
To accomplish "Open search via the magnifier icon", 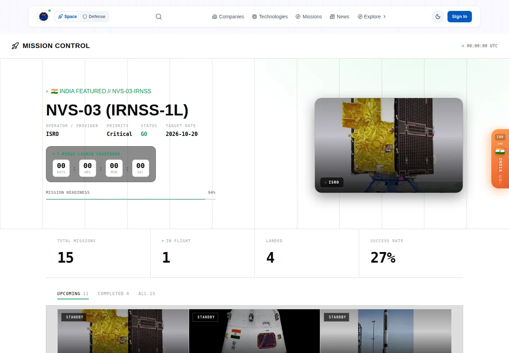I will coord(159,17).
